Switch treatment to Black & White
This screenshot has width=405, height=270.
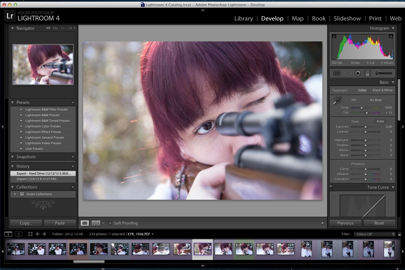(x=383, y=90)
